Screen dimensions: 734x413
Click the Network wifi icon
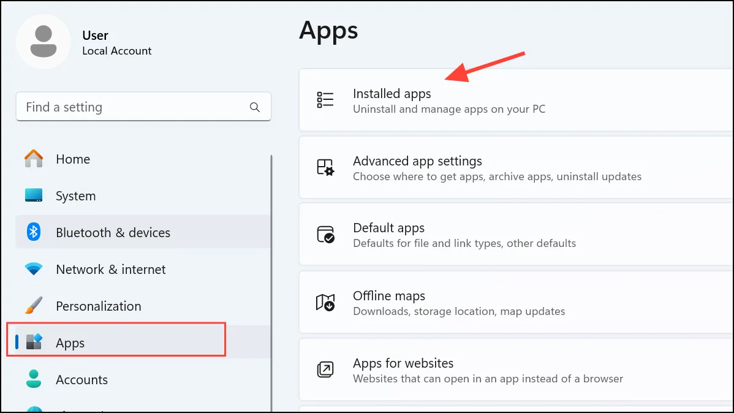34,269
